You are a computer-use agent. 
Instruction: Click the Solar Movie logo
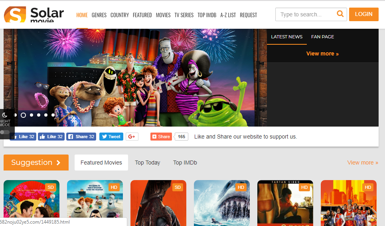coord(34,15)
